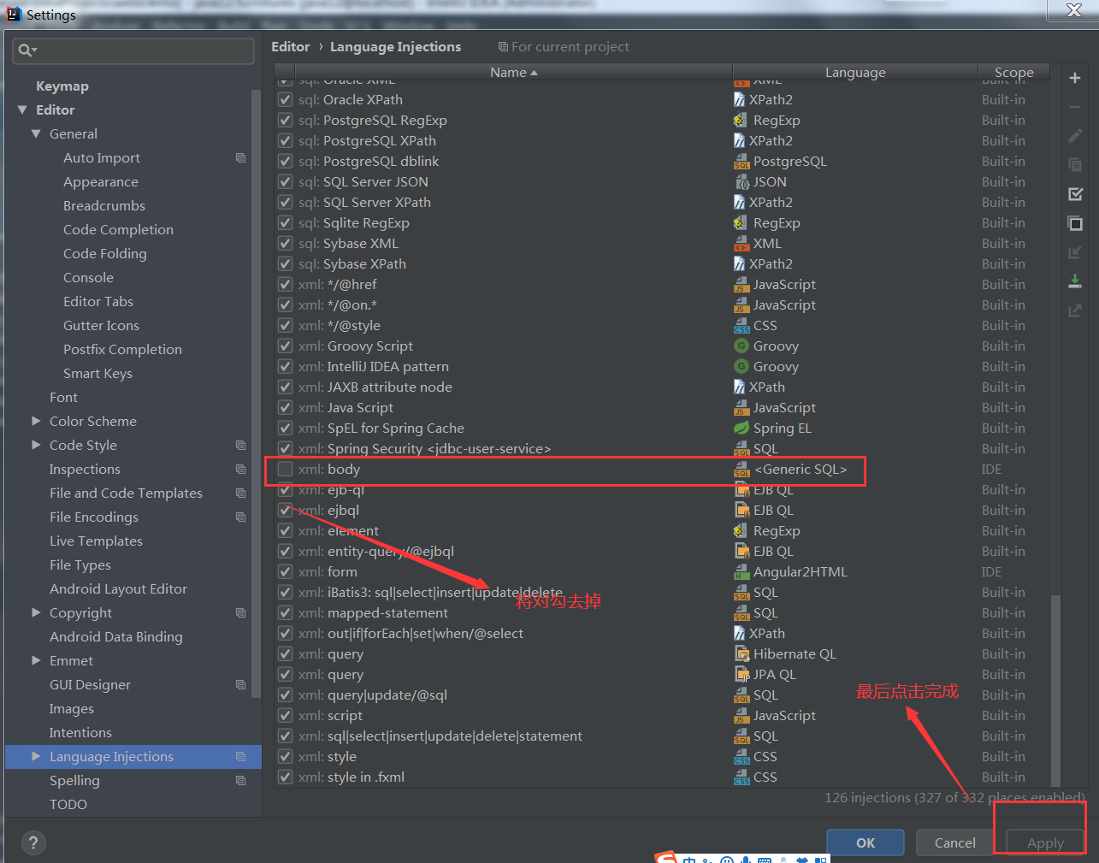Click project-level icon beside Spelling

[240, 781]
